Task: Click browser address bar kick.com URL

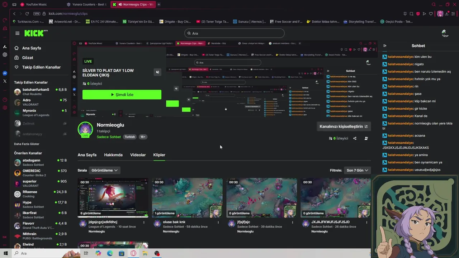Action: click(x=68, y=14)
